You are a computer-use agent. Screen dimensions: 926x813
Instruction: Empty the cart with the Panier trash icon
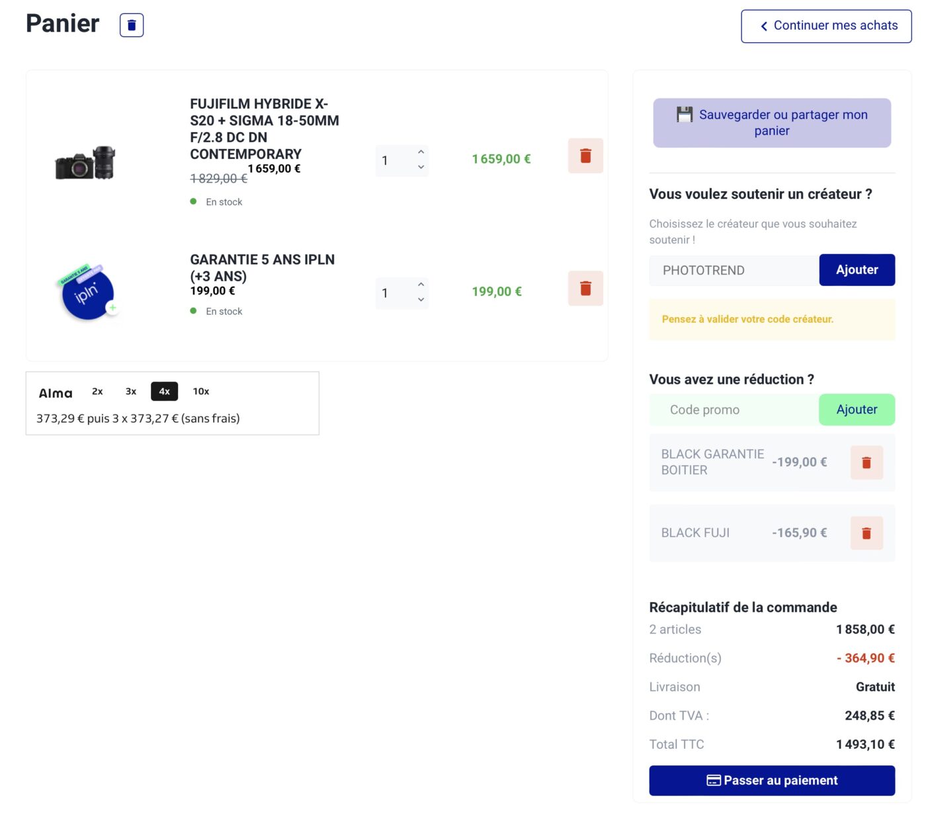132,25
